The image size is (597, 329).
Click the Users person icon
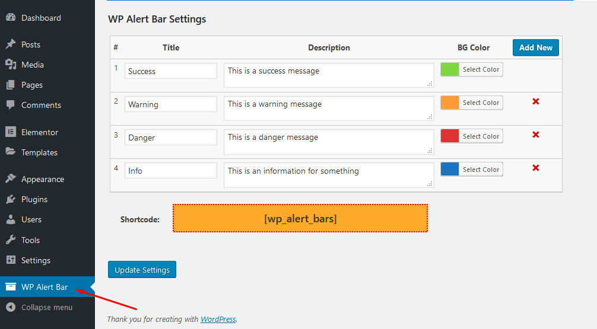[x=11, y=219]
